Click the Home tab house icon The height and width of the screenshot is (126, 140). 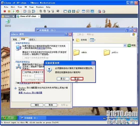click(3, 16)
